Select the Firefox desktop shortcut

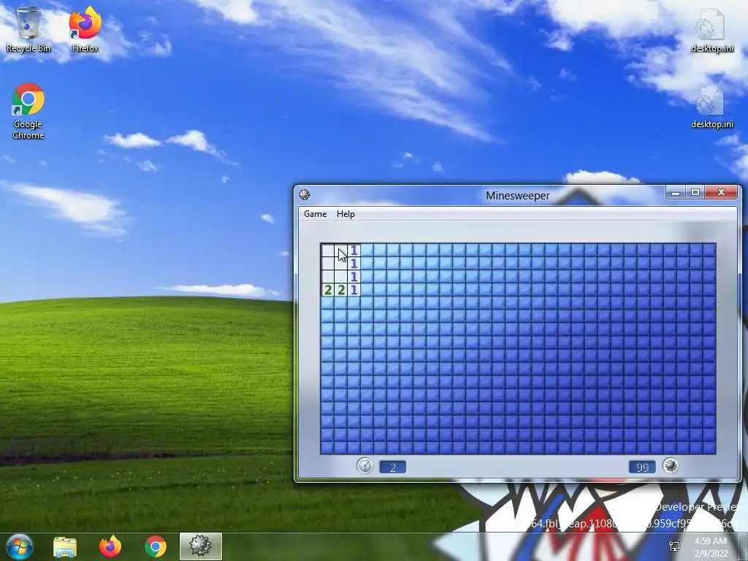point(85,29)
